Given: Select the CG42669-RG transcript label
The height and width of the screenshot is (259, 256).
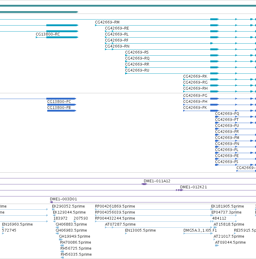Looking at the screenshot, I should [196, 82].
